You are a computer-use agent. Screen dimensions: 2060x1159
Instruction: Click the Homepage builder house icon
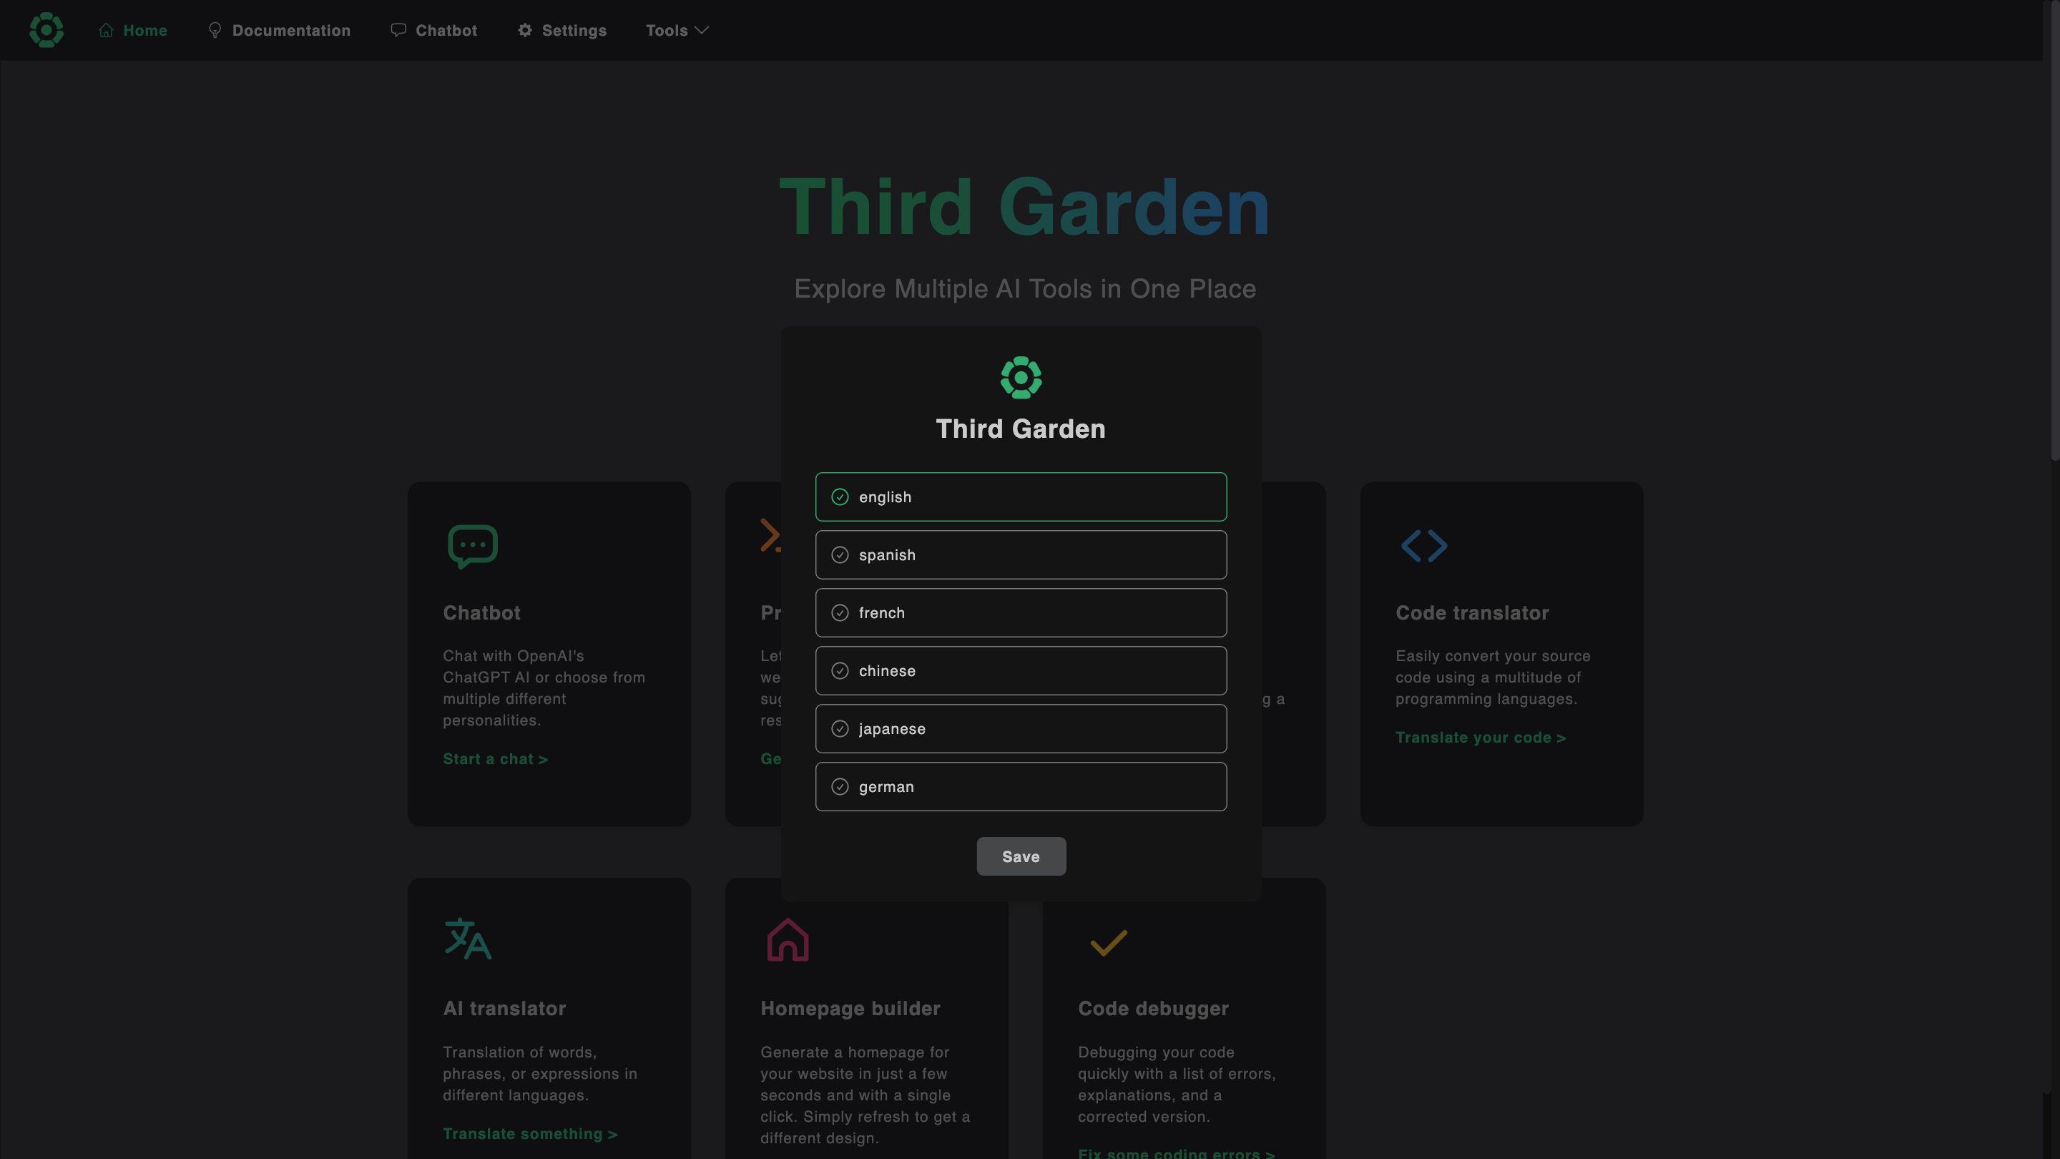[787, 941]
